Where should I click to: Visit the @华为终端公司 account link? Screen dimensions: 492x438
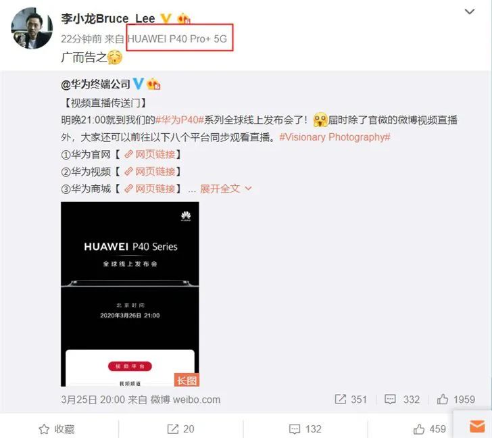click(x=95, y=84)
